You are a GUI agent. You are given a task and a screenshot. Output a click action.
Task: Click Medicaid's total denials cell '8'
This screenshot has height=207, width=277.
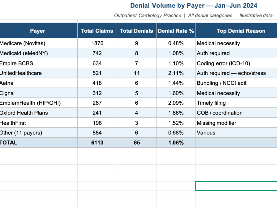(136, 53)
